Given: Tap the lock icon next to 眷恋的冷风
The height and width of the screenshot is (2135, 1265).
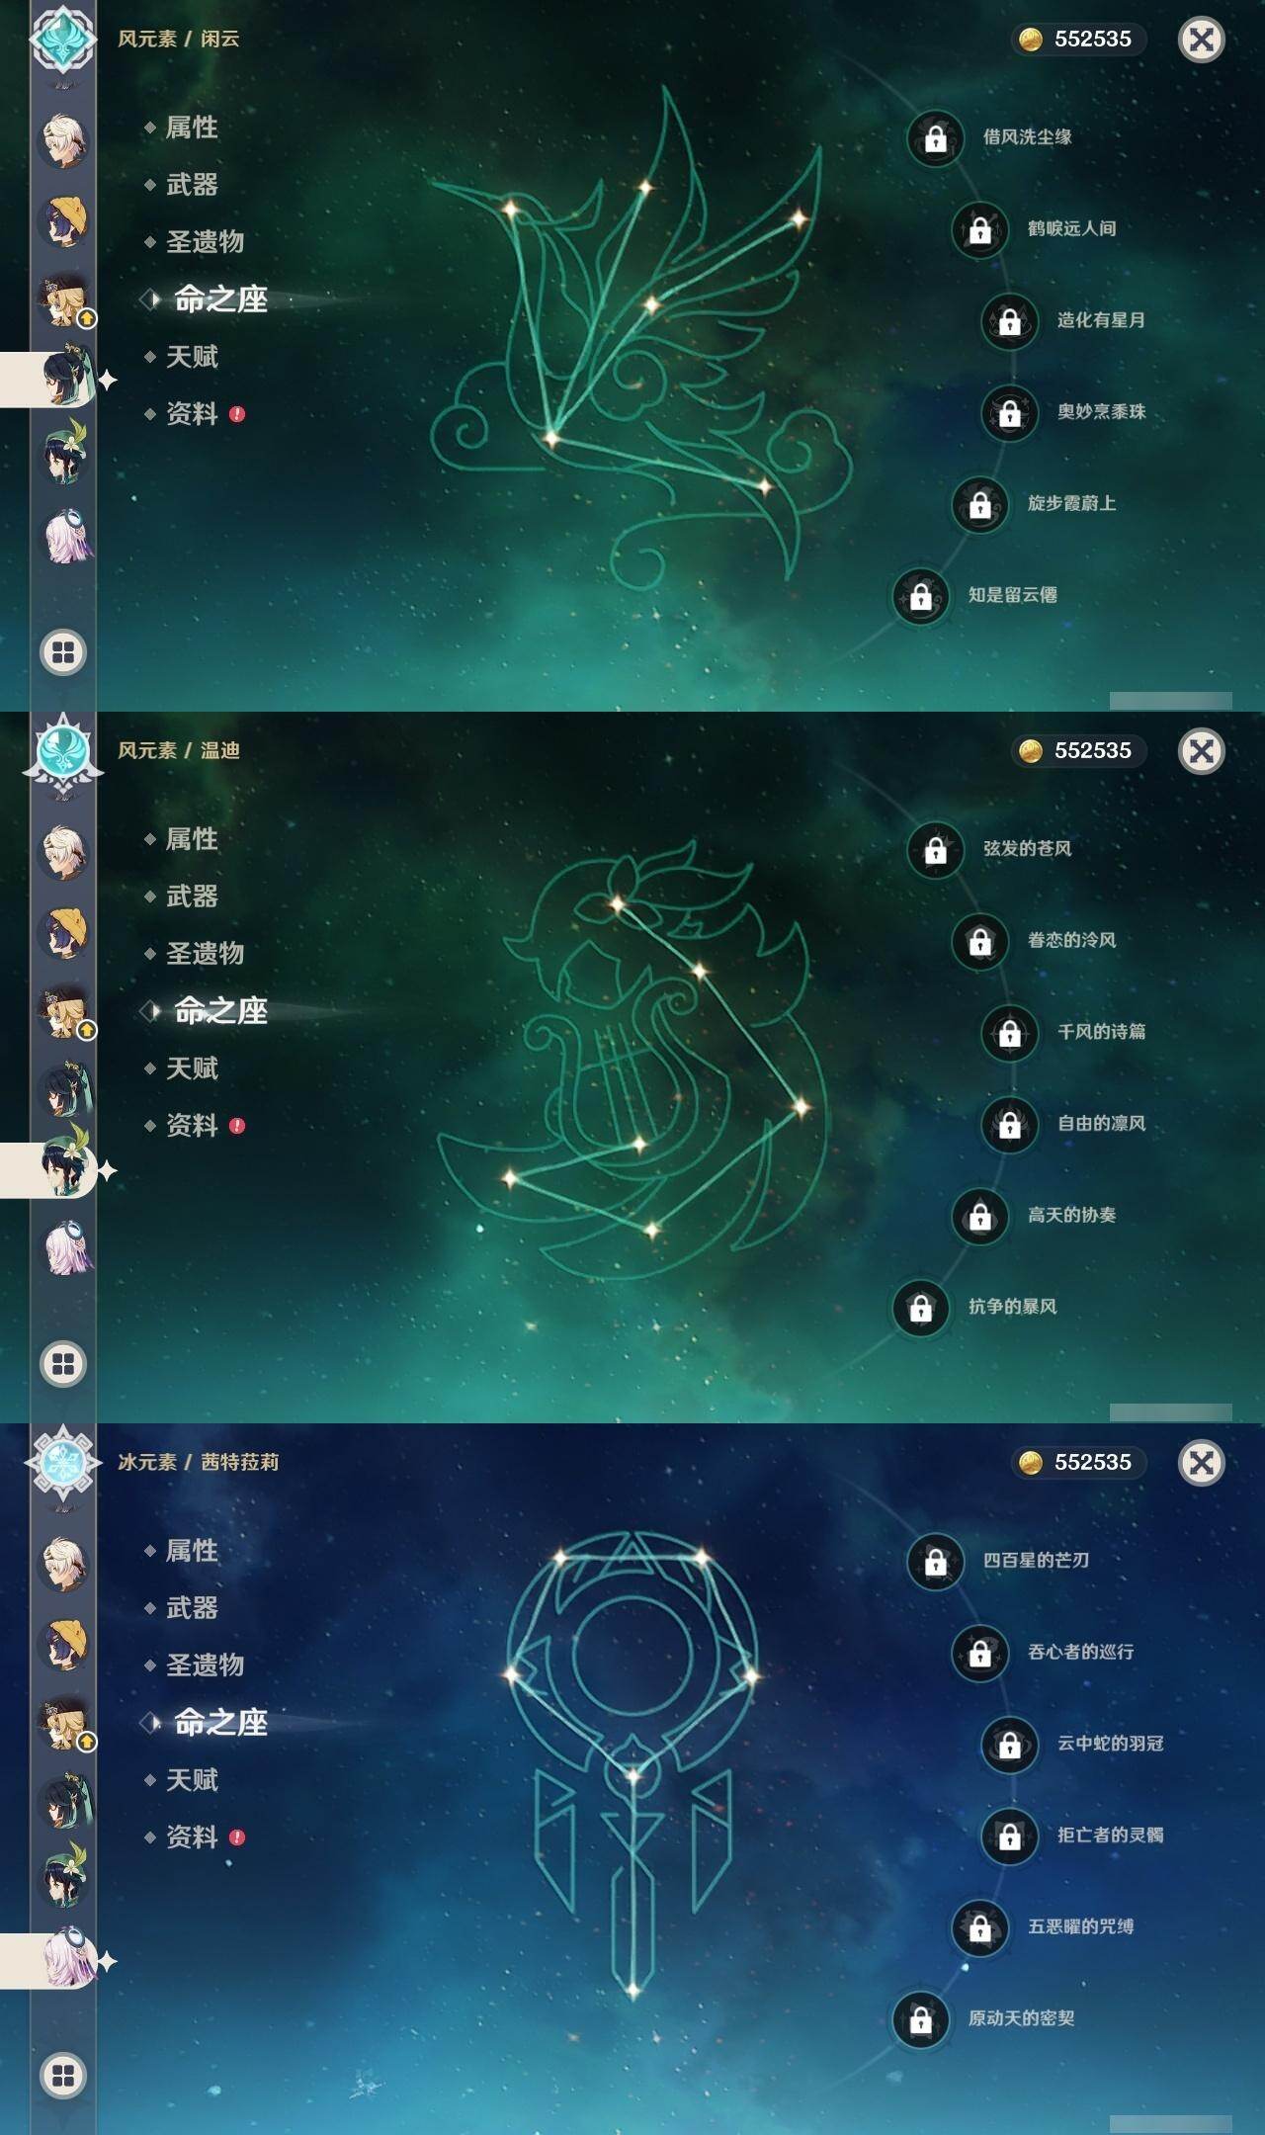Looking at the screenshot, I should click(979, 941).
